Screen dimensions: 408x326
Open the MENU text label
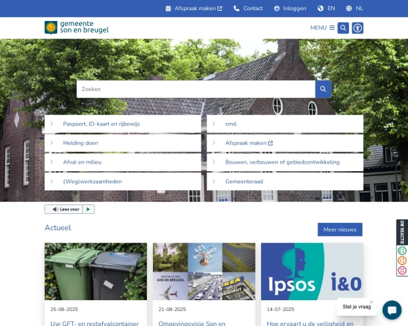pos(318,28)
